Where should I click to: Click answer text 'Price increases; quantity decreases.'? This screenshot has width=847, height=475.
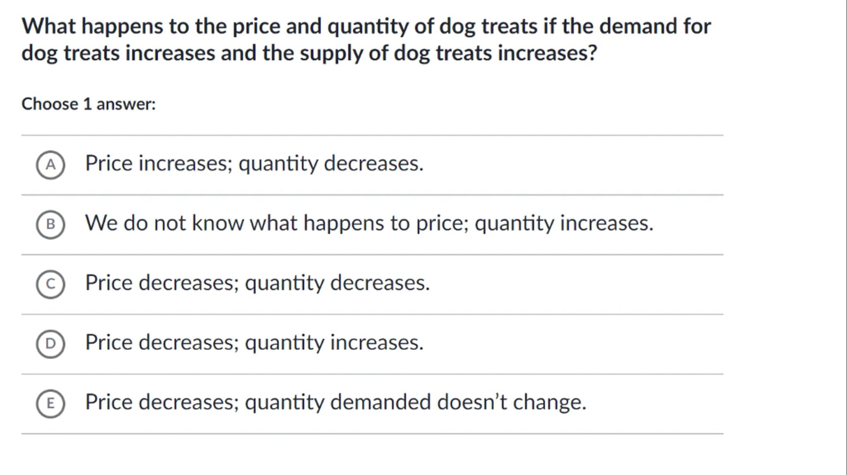pos(254,163)
